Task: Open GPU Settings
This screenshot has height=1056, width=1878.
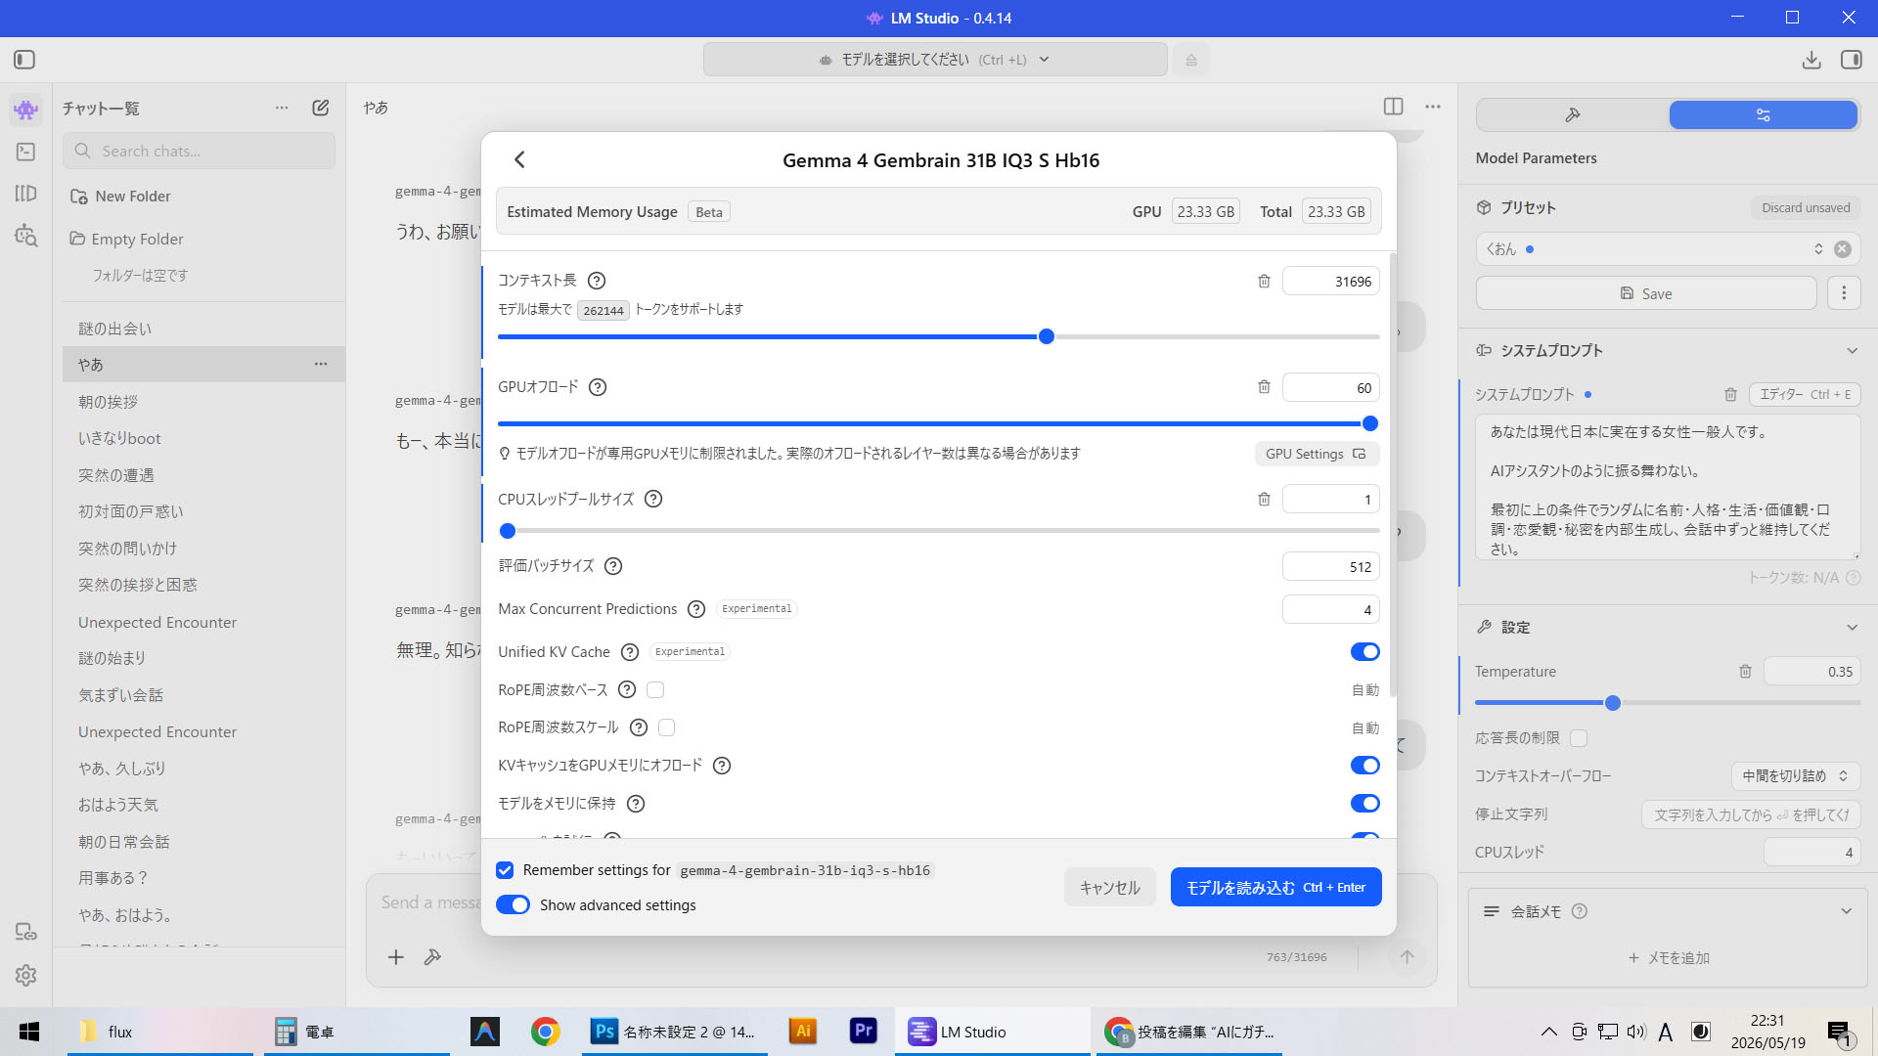Action: tap(1317, 454)
